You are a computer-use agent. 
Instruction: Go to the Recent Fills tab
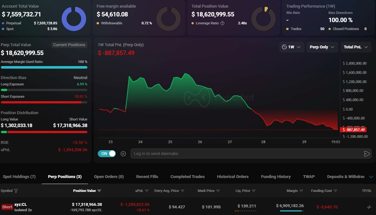pyautogui.click(x=147, y=177)
